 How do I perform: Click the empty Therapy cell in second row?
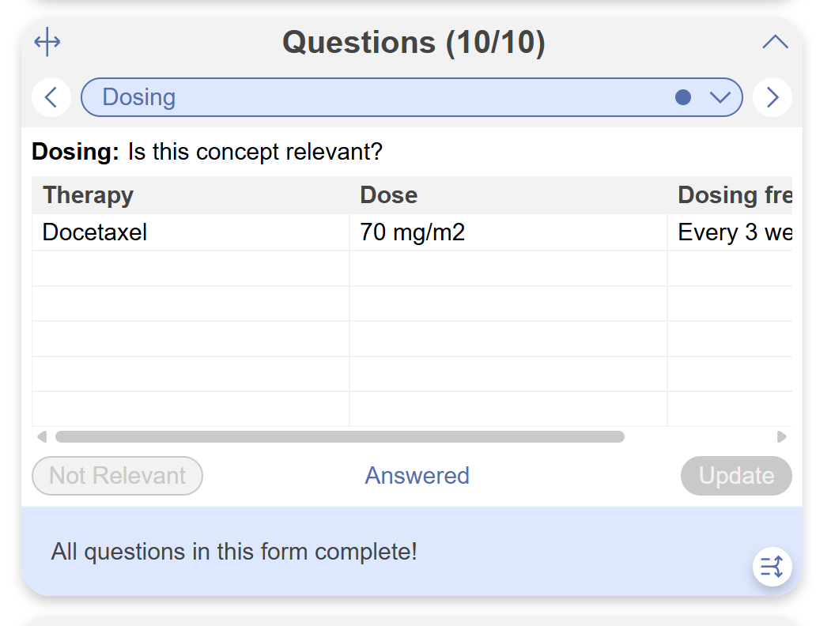click(190, 269)
